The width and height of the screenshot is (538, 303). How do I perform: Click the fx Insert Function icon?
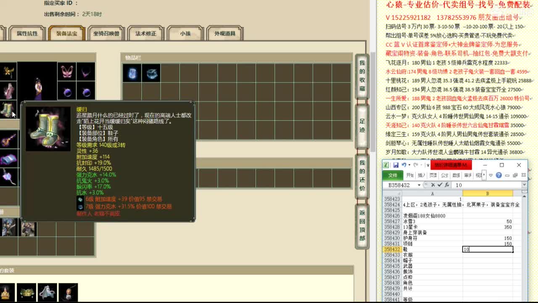[447, 185]
